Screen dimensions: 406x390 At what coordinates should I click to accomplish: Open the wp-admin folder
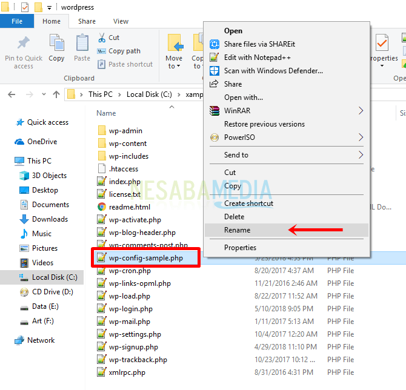point(125,131)
